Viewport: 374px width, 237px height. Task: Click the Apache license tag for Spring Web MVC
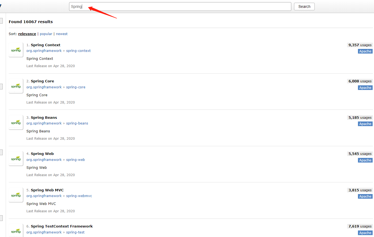pyautogui.click(x=365, y=197)
